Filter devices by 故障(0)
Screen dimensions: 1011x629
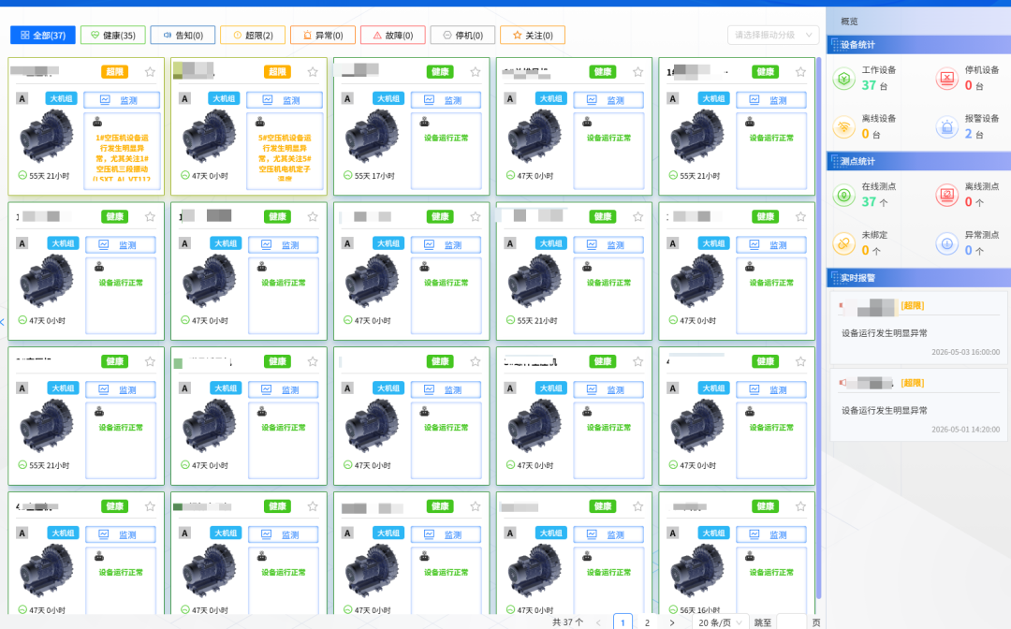[392, 35]
